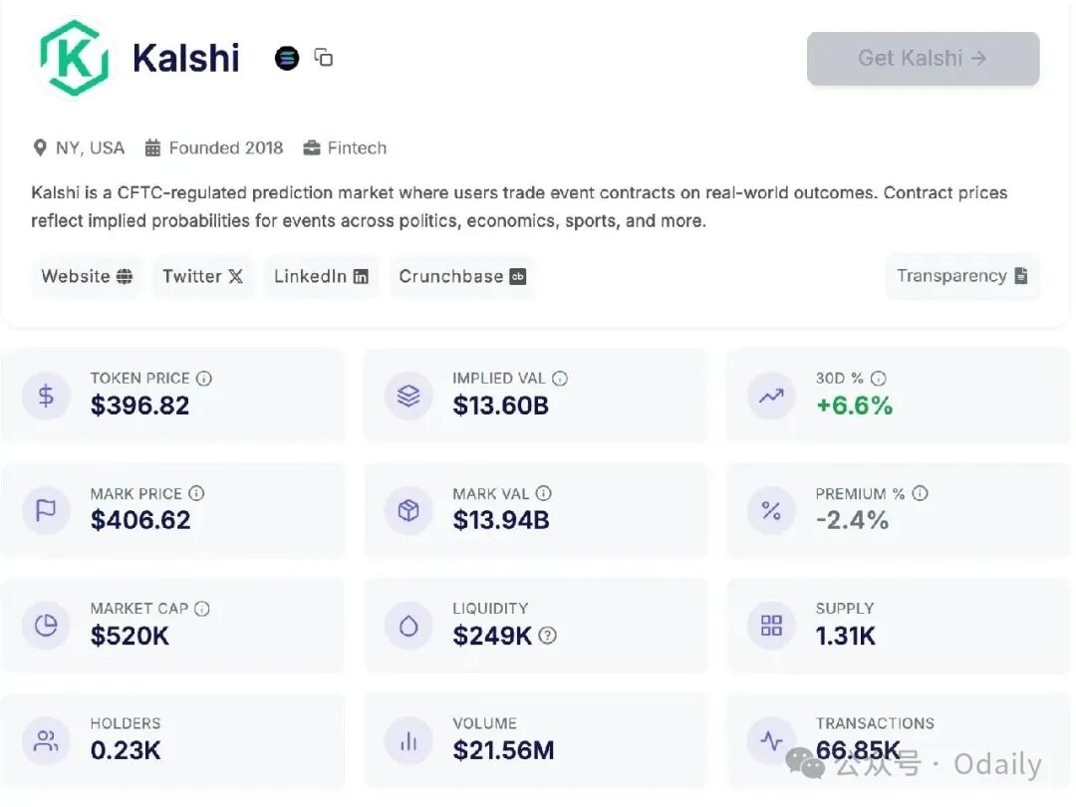Click the Volume bar chart icon
Screen dimensions: 1076x807
pyautogui.click(x=408, y=740)
